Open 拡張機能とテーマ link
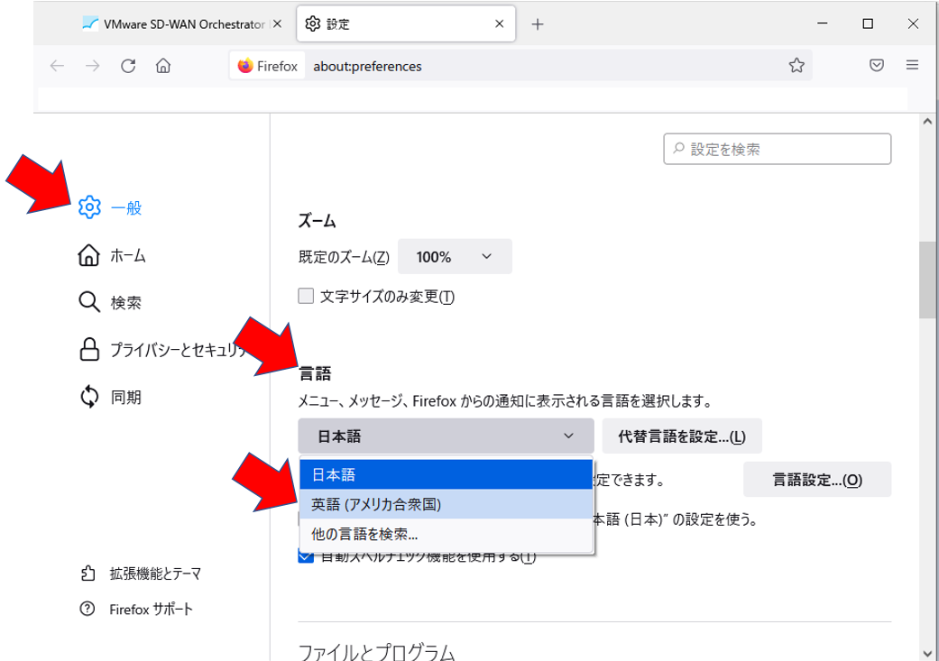Screen dimensions: 939x661 [x=141, y=574]
